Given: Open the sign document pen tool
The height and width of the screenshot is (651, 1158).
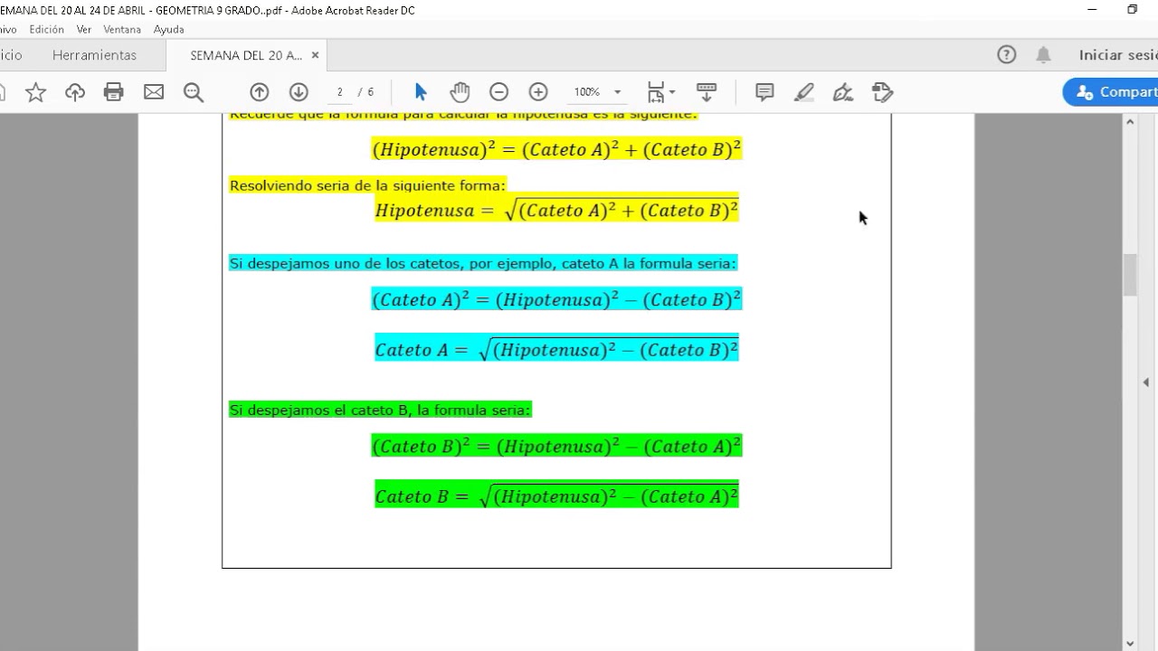Looking at the screenshot, I should point(843,92).
